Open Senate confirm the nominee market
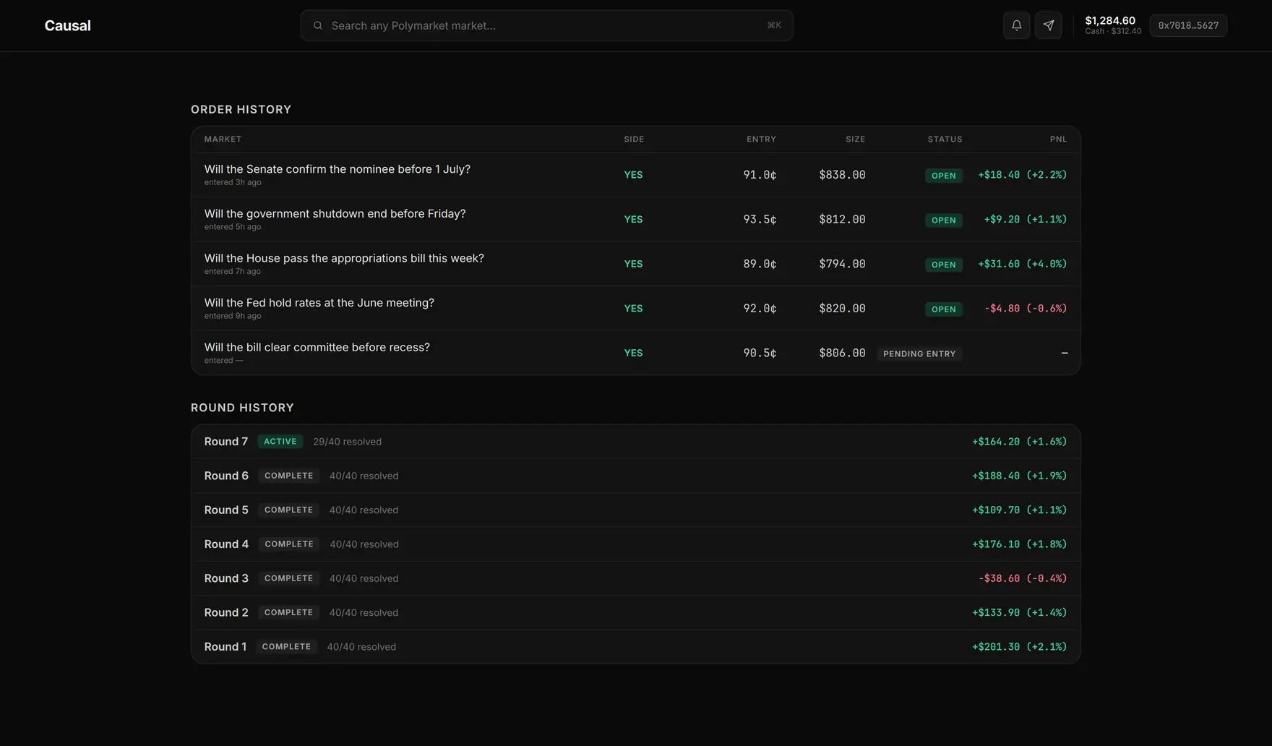1272x746 pixels. [636, 175]
